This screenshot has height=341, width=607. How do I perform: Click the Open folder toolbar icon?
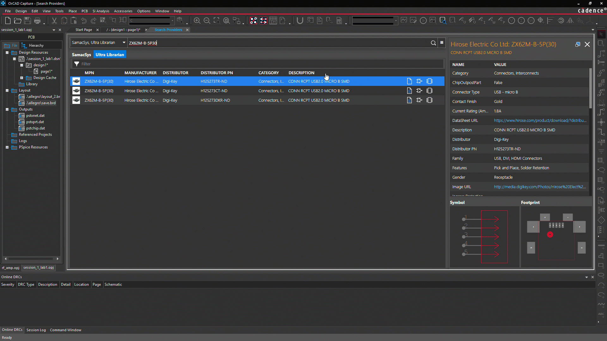click(18, 21)
